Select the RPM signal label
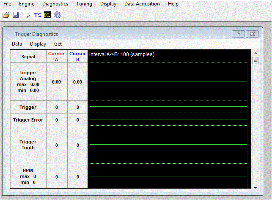Screen dimensions: 272x200 [x=28, y=176]
